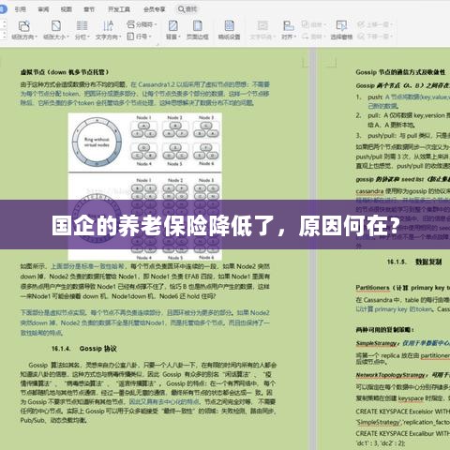Image resolution: width=450 pixels, height=450 pixels.
Task: Switch to the 引用 tab
Action: [21, 9]
